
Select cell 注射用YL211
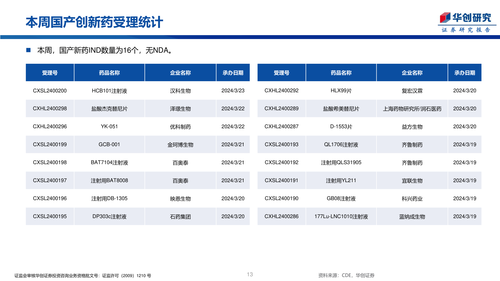(341, 180)
